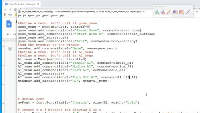The width and height of the screenshot is (200, 113).
Task: Reload the Chrome page
Action: pos(15,9)
